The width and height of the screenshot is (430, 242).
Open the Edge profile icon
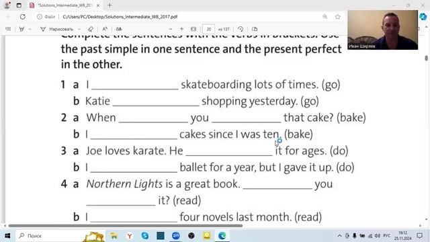click(x=7, y=5)
